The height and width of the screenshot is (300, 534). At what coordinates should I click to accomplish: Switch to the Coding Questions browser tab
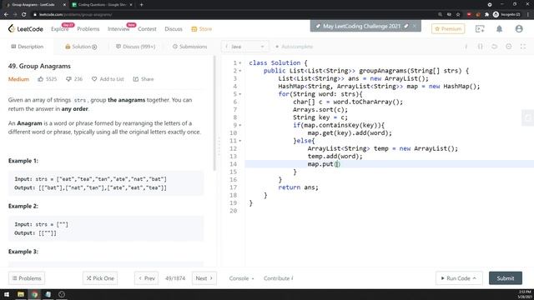click(102, 5)
